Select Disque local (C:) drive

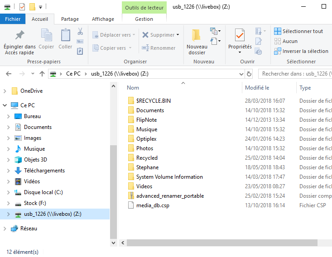(x=43, y=192)
